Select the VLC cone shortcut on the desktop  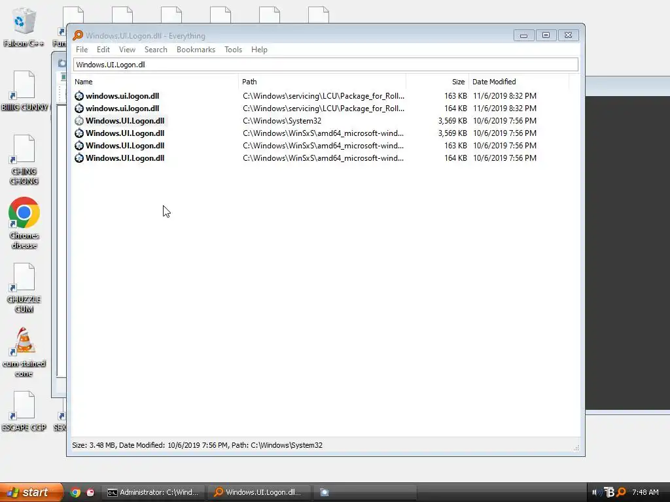click(x=24, y=341)
